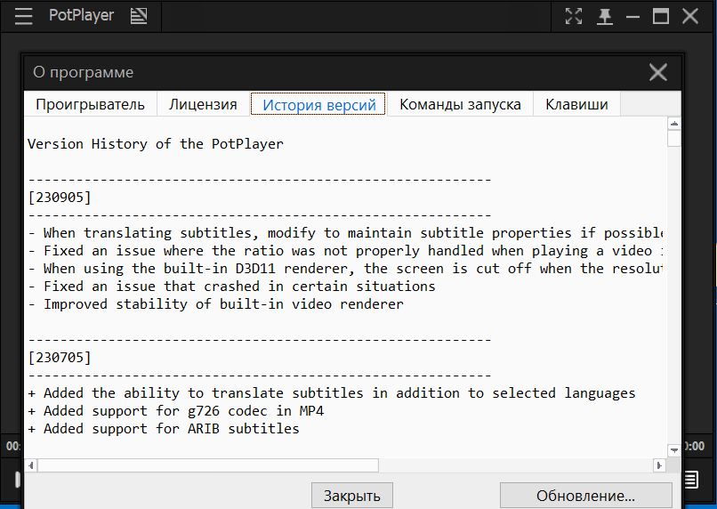The image size is (717, 509).
Task: Click the vertical scrollbar down arrow
Action: coord(674,450)
